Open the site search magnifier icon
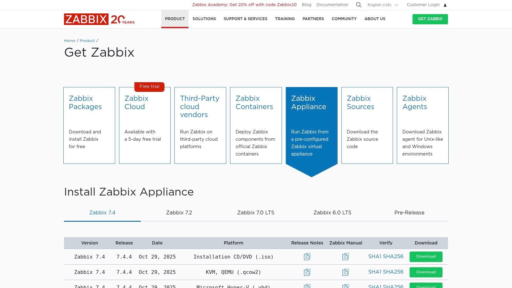This screenshot has width=512, height=288. (x=358, y=5)
